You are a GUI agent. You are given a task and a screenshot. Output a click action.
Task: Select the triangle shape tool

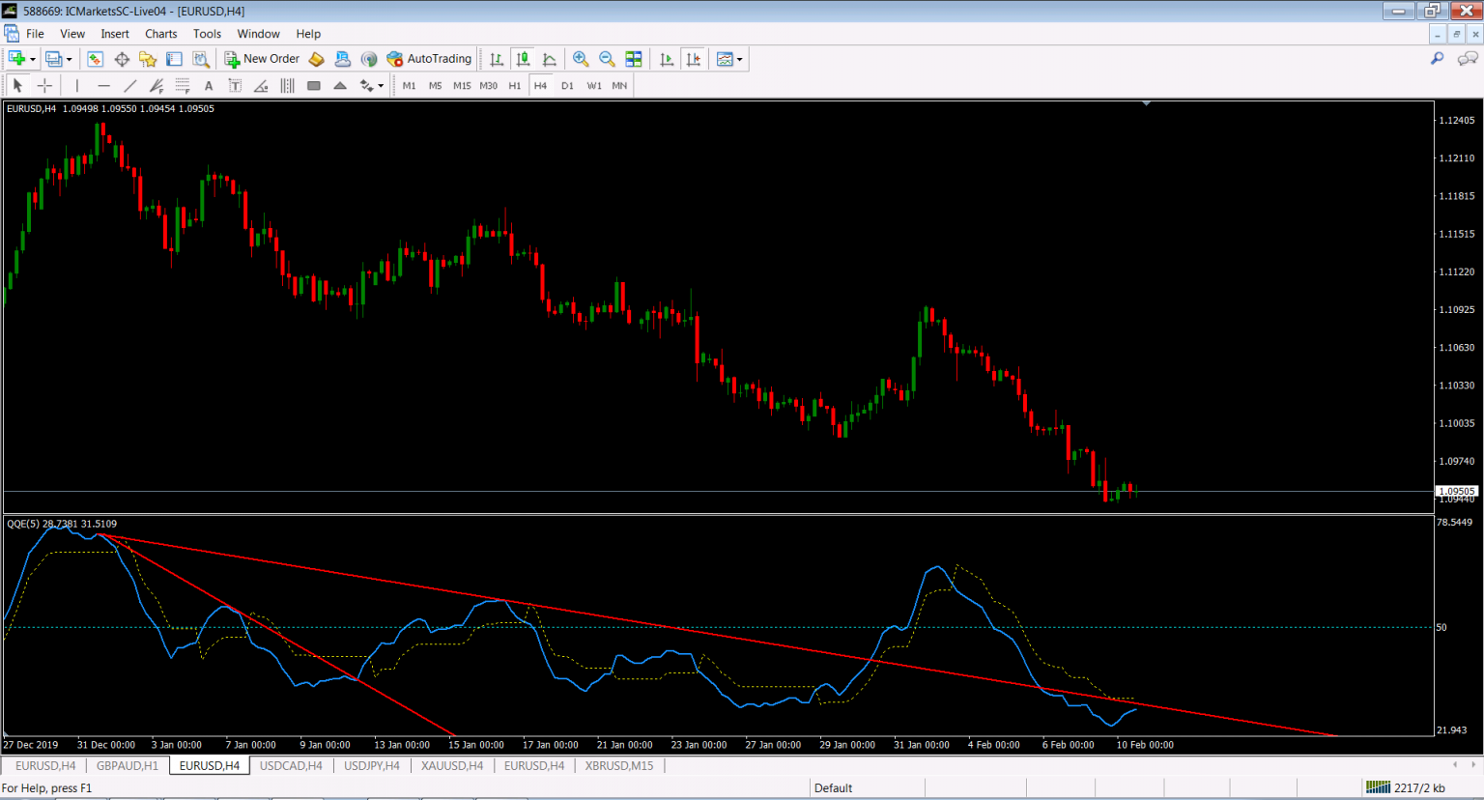(340, 86)
